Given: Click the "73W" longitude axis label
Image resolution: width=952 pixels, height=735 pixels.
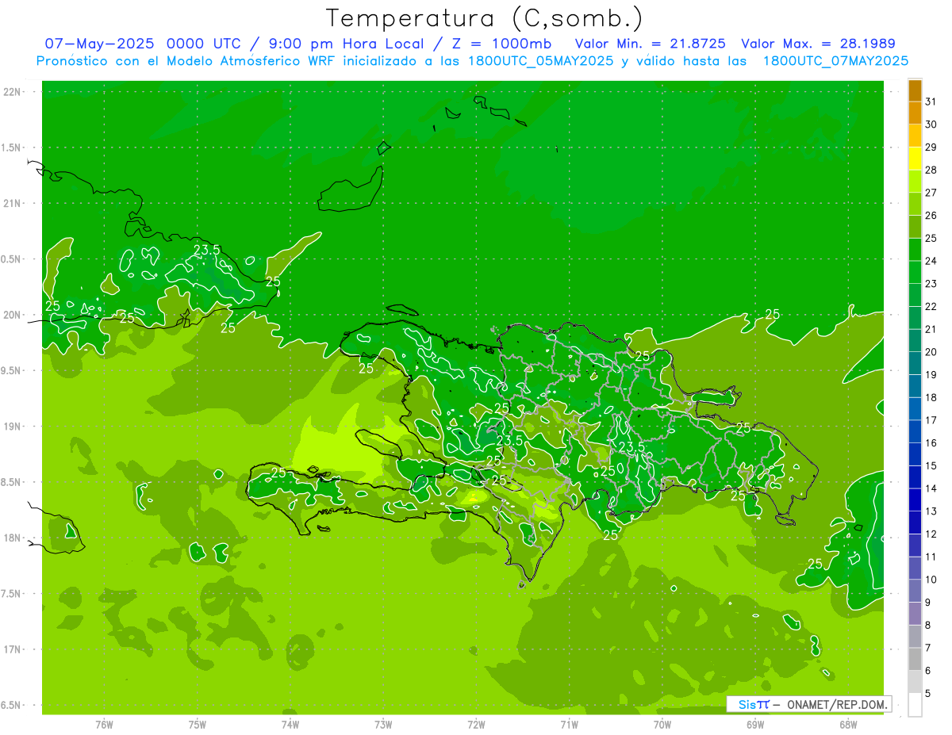Looking at the screenshot, I should click(x=383, y=725).
